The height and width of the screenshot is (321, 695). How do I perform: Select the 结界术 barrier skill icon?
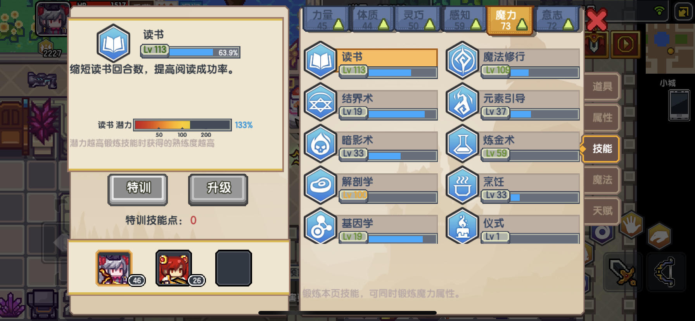(x=320, y=103)
